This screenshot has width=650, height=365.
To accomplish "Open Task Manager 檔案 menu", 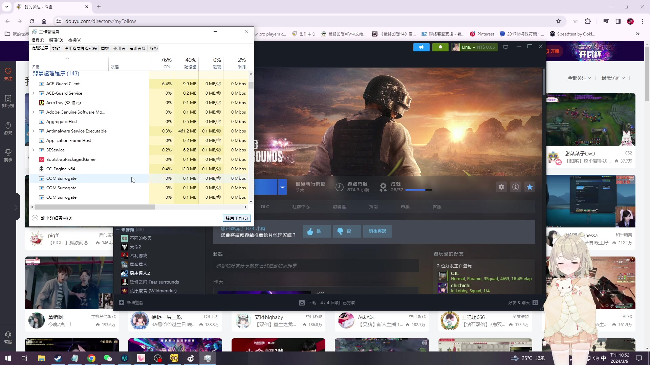I will pos(38,40).
